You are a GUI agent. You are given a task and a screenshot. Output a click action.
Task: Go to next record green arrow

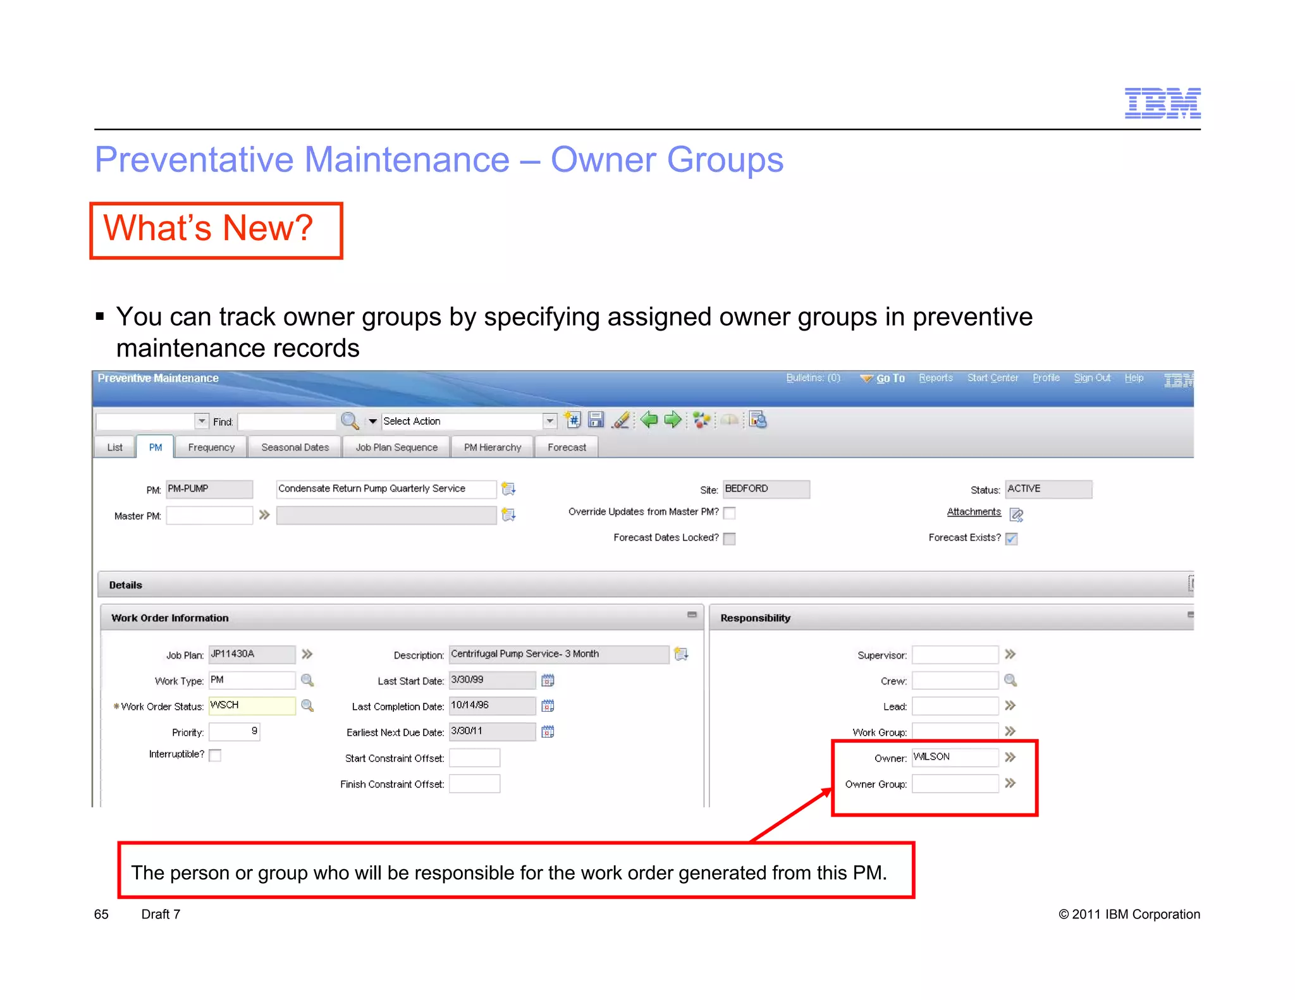point(673,419)
